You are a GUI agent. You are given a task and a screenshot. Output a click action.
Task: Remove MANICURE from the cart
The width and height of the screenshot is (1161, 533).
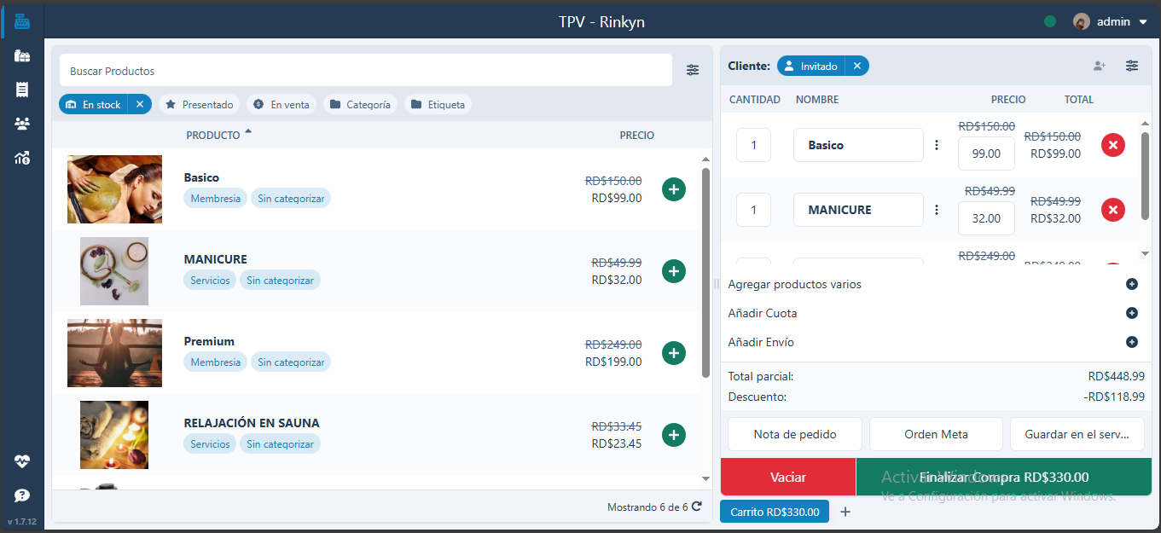pyautogui.click(x=1112, y=210)
